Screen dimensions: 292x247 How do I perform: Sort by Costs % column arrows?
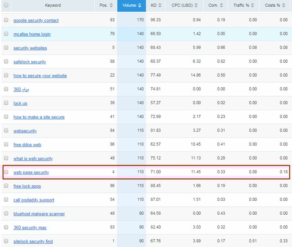point(283,5)
